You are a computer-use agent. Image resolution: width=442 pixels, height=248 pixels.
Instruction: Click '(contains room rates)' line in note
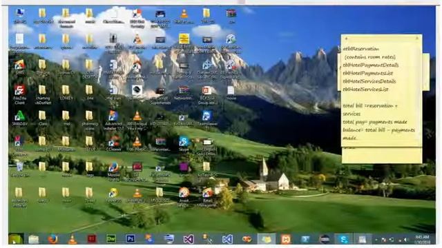click(x=370, y=57)
